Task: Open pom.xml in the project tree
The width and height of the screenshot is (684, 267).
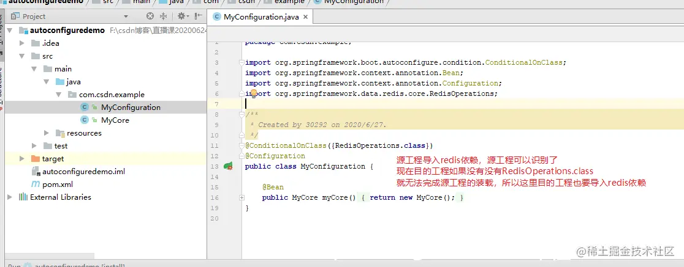Action: pyautogui.click(x=58, y=185)
